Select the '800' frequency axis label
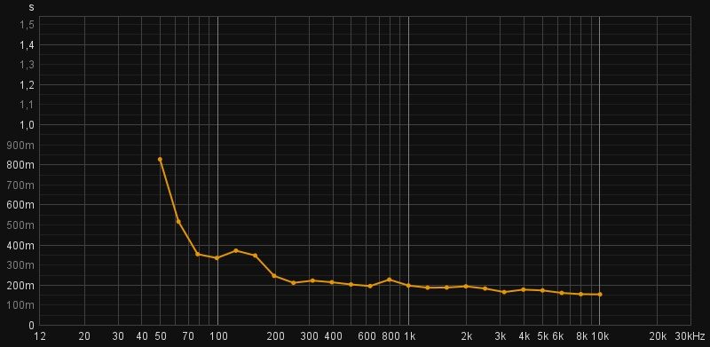 (390, 336)
